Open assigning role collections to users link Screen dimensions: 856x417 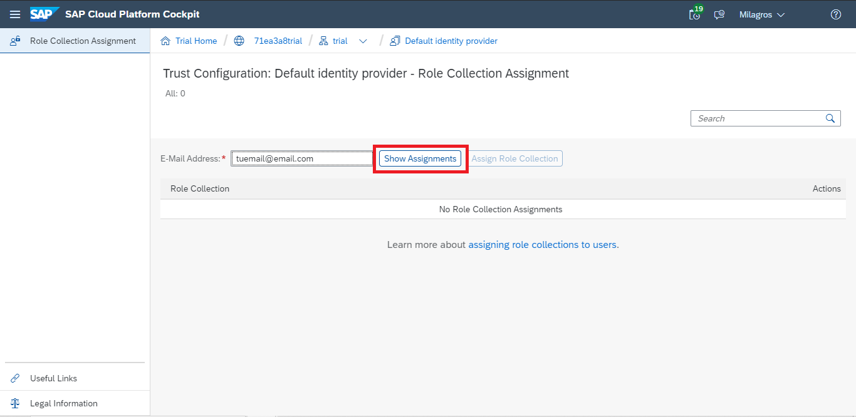(x=543, y=245)
